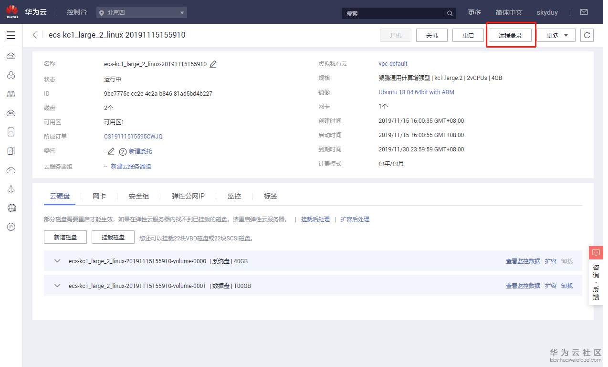
Task: Open the cloud-with-clock sidebar icon
Action: 11,170
